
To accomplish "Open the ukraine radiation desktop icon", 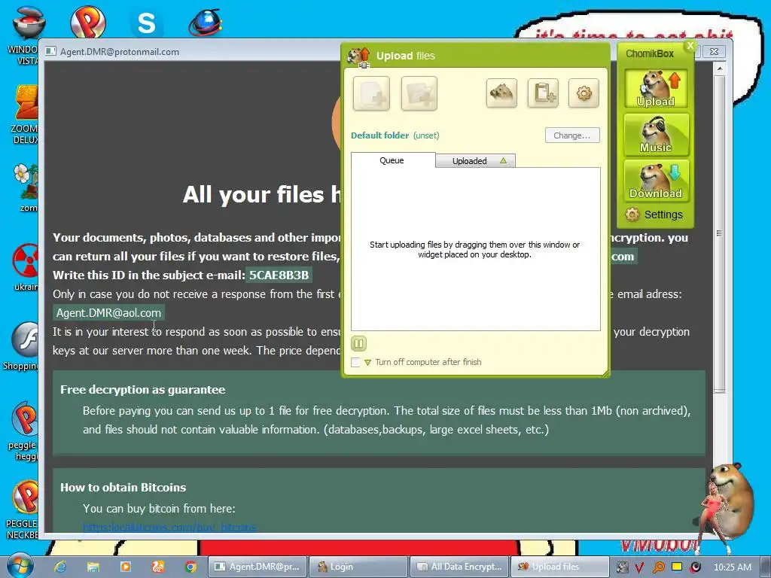I will pos(26,267).
